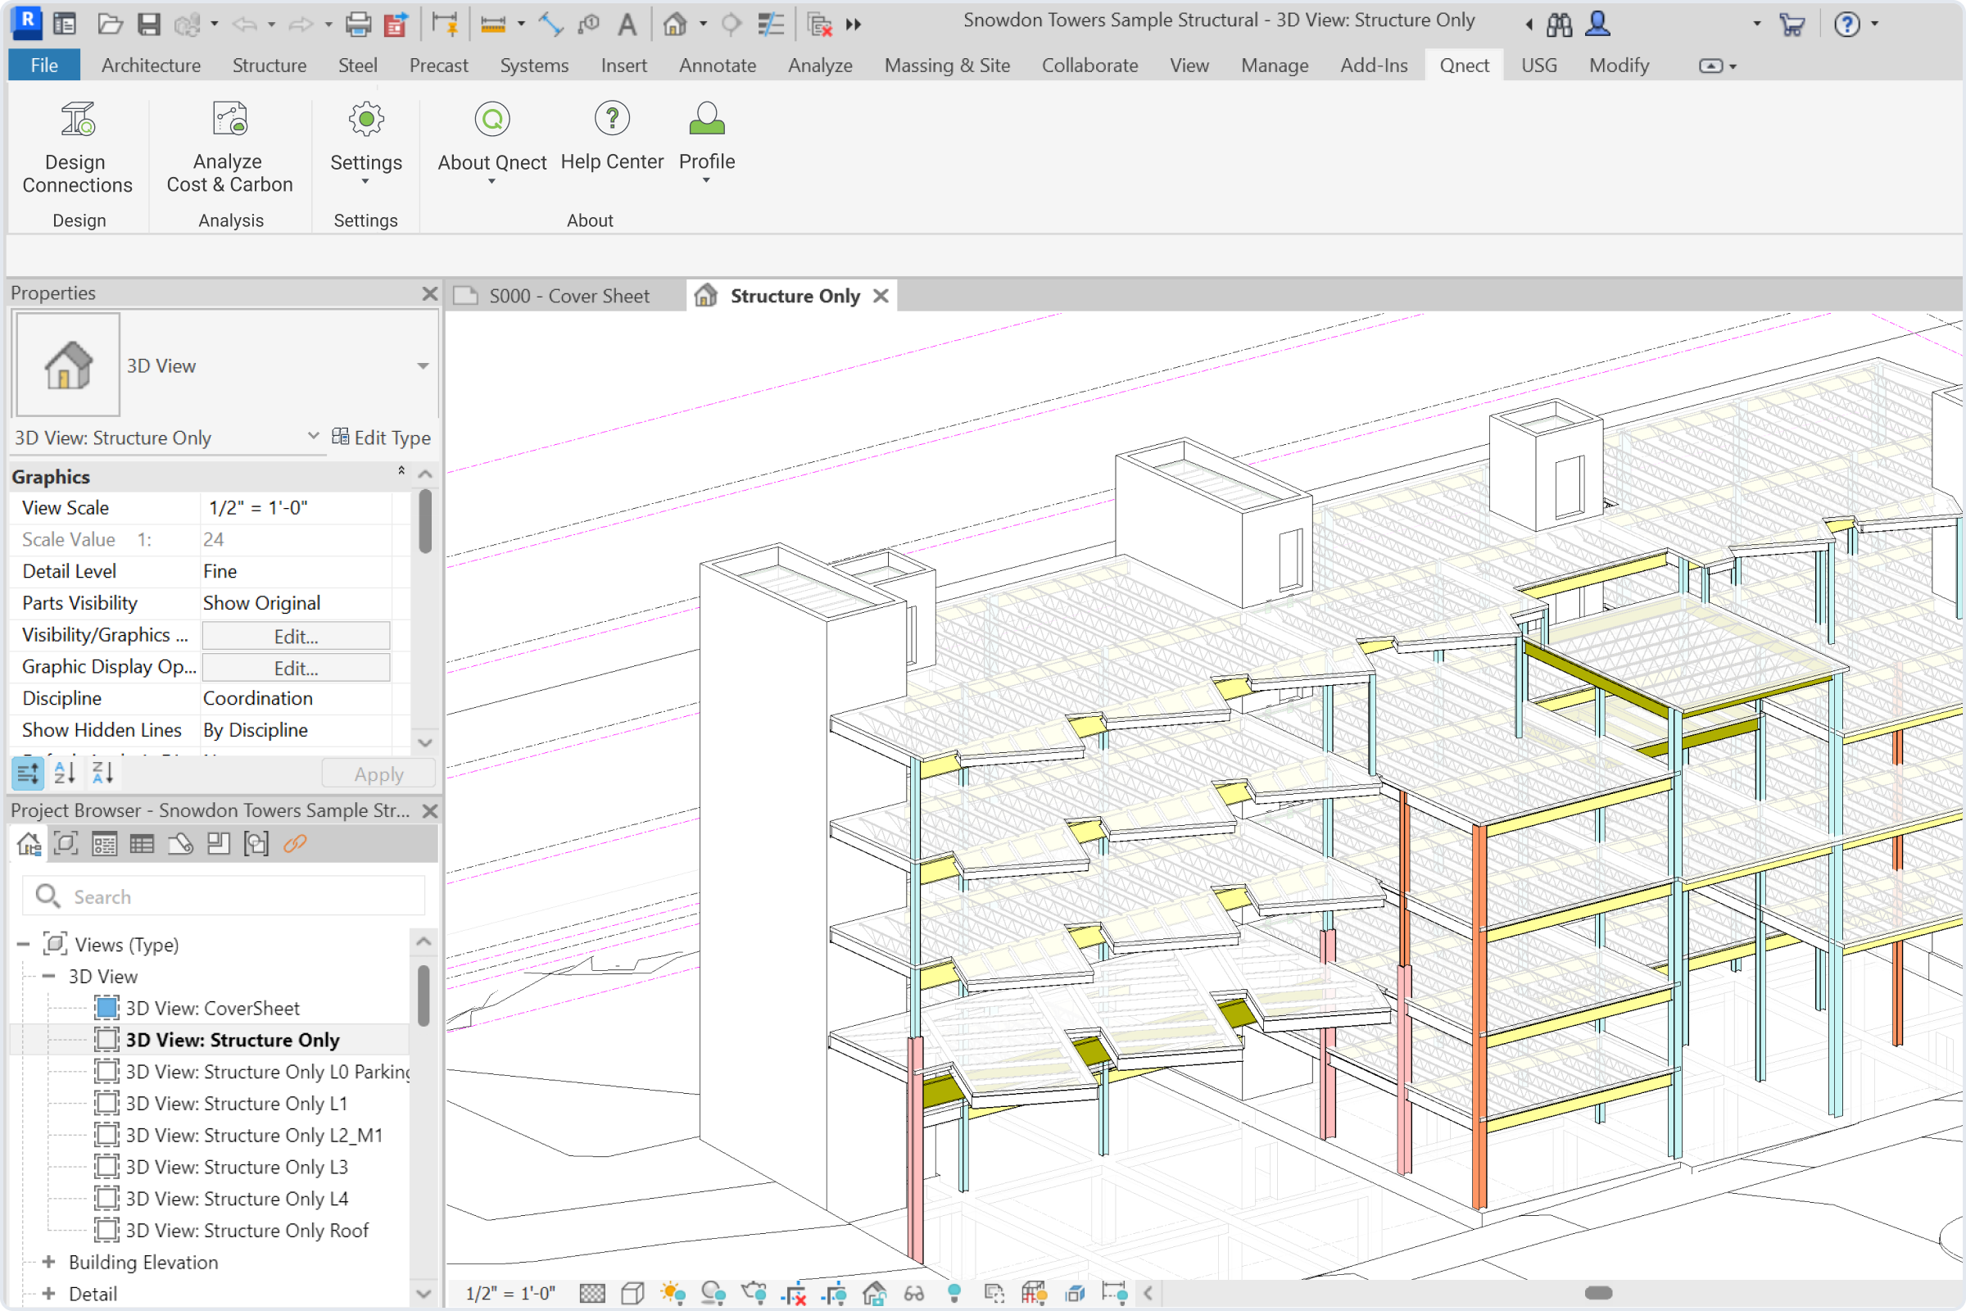Switch to S000 - Cover Sheet view tab
Screen dimensions: 1966x1311
pyautogui.click(x=569, y=296)
